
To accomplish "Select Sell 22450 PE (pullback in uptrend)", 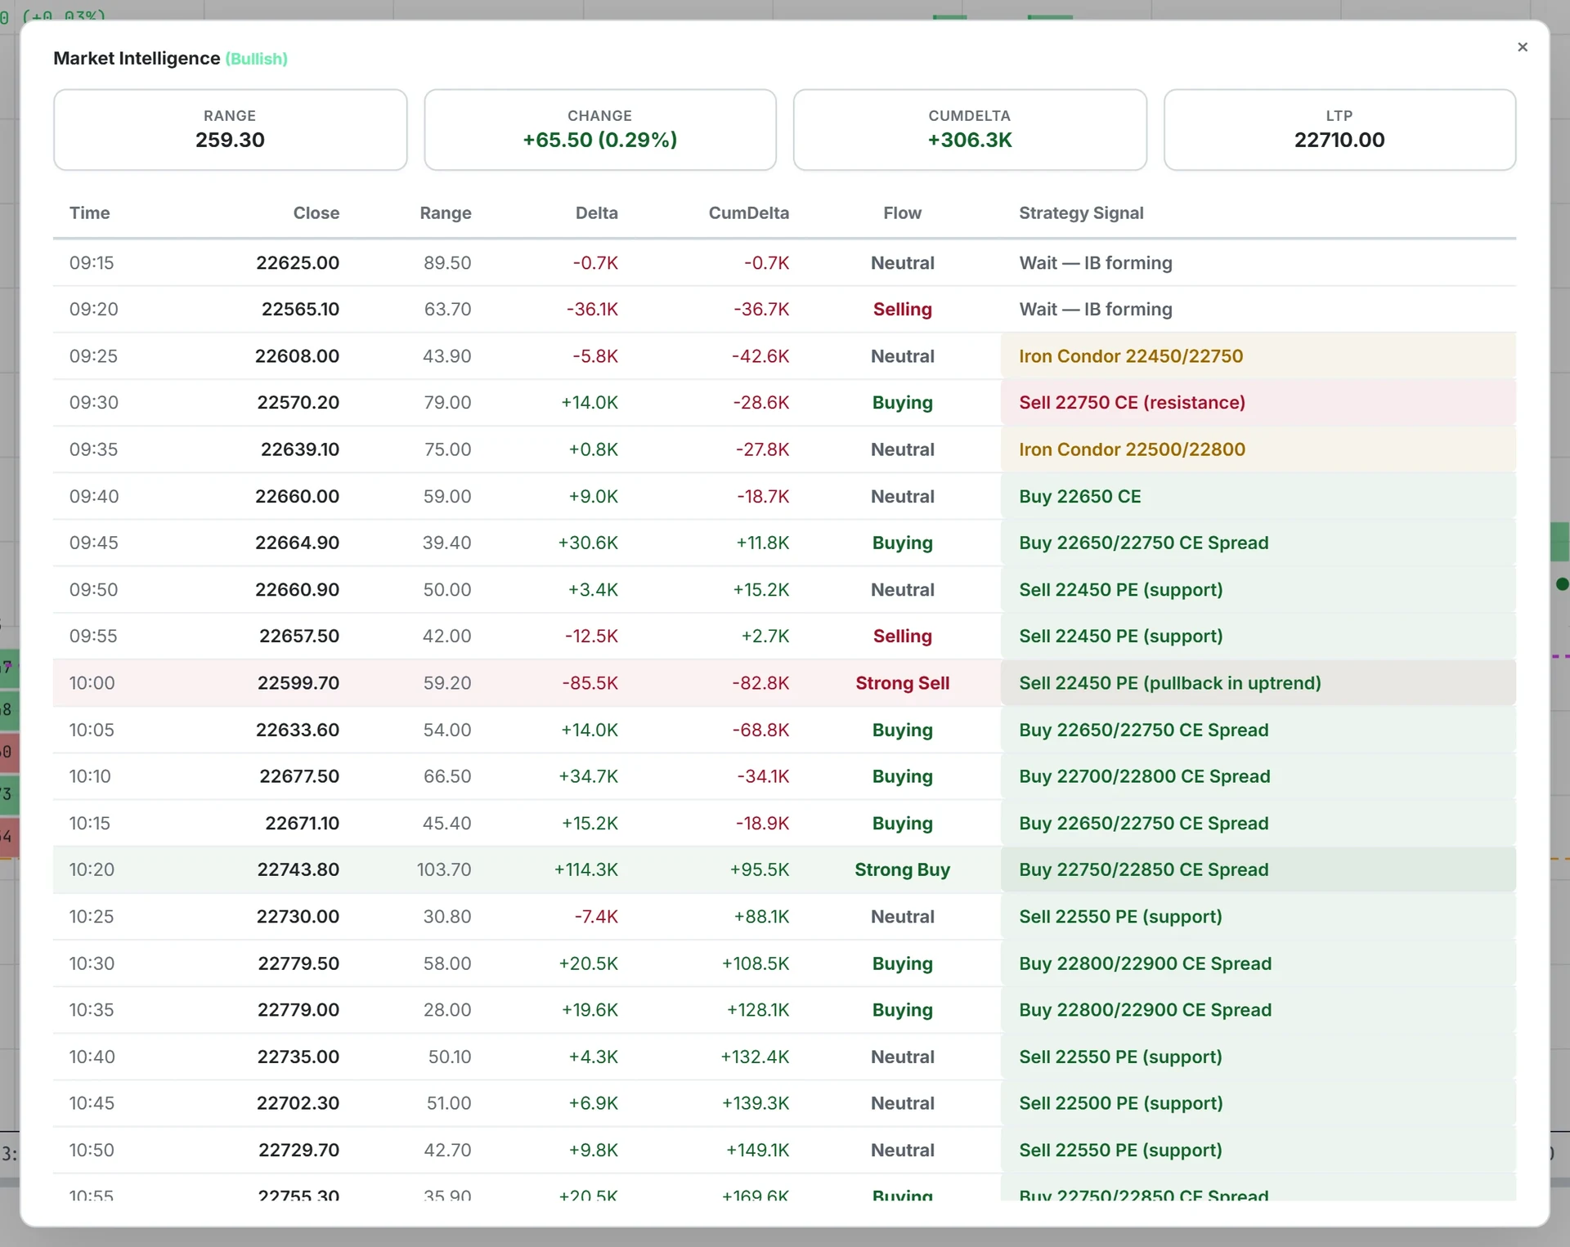I will click(1258, 683).
